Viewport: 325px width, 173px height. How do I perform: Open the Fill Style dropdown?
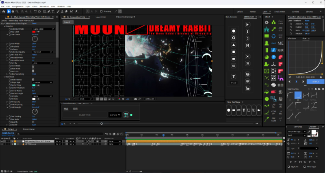click(x=43, y=96)
